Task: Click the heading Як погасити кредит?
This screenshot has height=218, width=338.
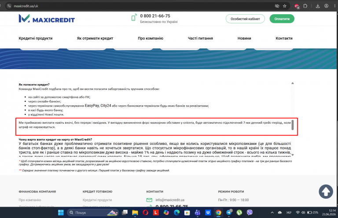Action: [x=34, y=85]
